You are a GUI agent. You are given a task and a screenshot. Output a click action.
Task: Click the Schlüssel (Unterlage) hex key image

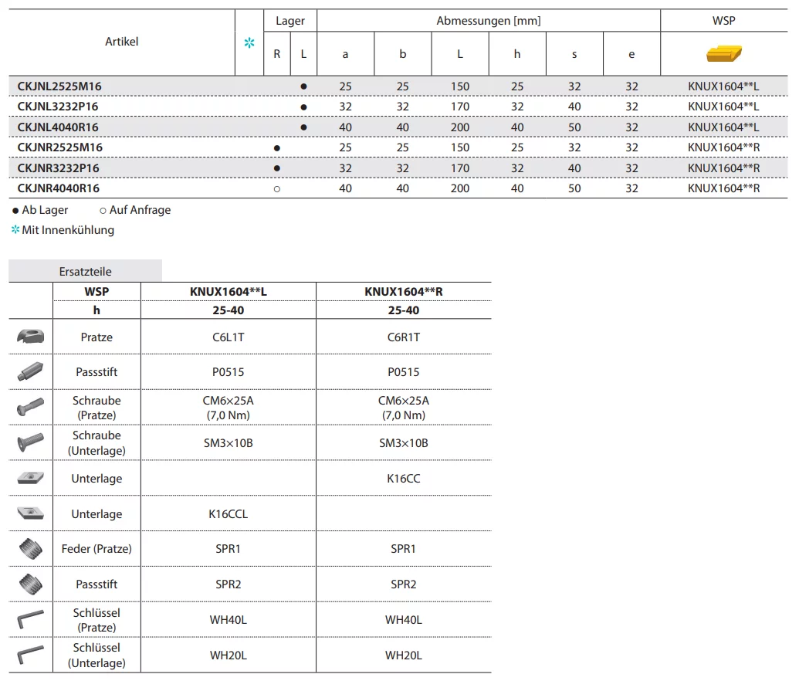point(30,655)
